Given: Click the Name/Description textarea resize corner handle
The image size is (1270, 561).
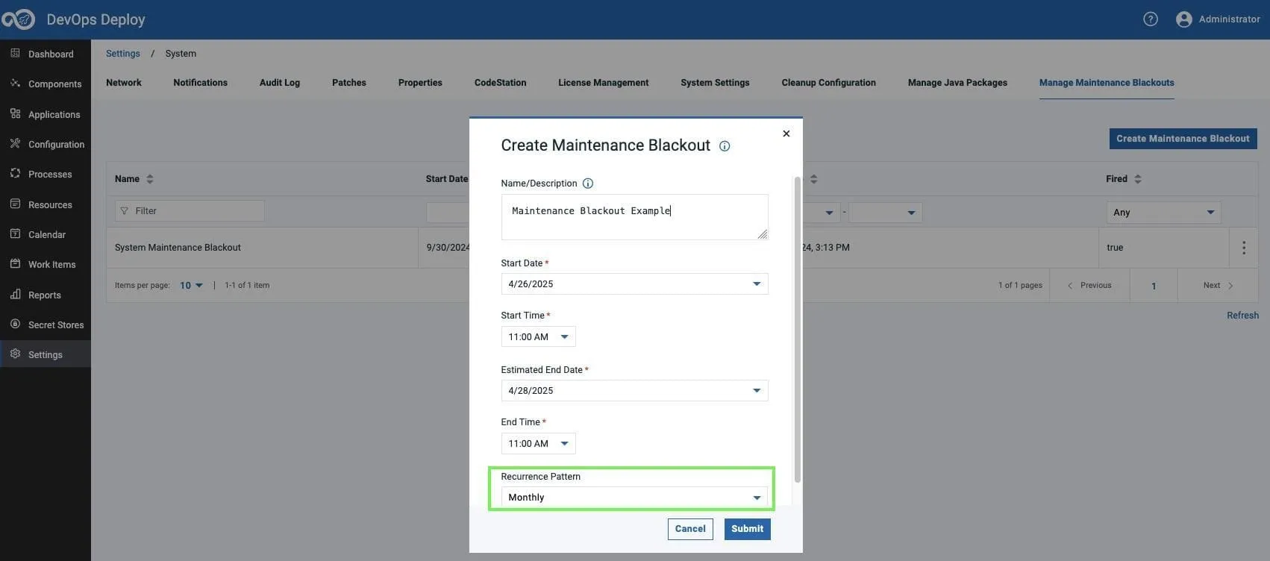Looking at the screenshot, I should click(x=762, y=234).
